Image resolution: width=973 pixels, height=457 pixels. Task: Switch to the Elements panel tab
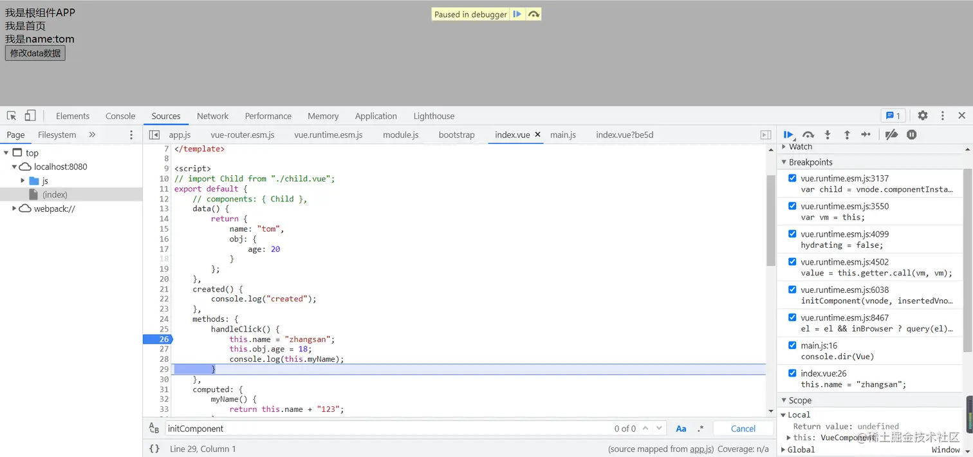(x=73, y=116)
